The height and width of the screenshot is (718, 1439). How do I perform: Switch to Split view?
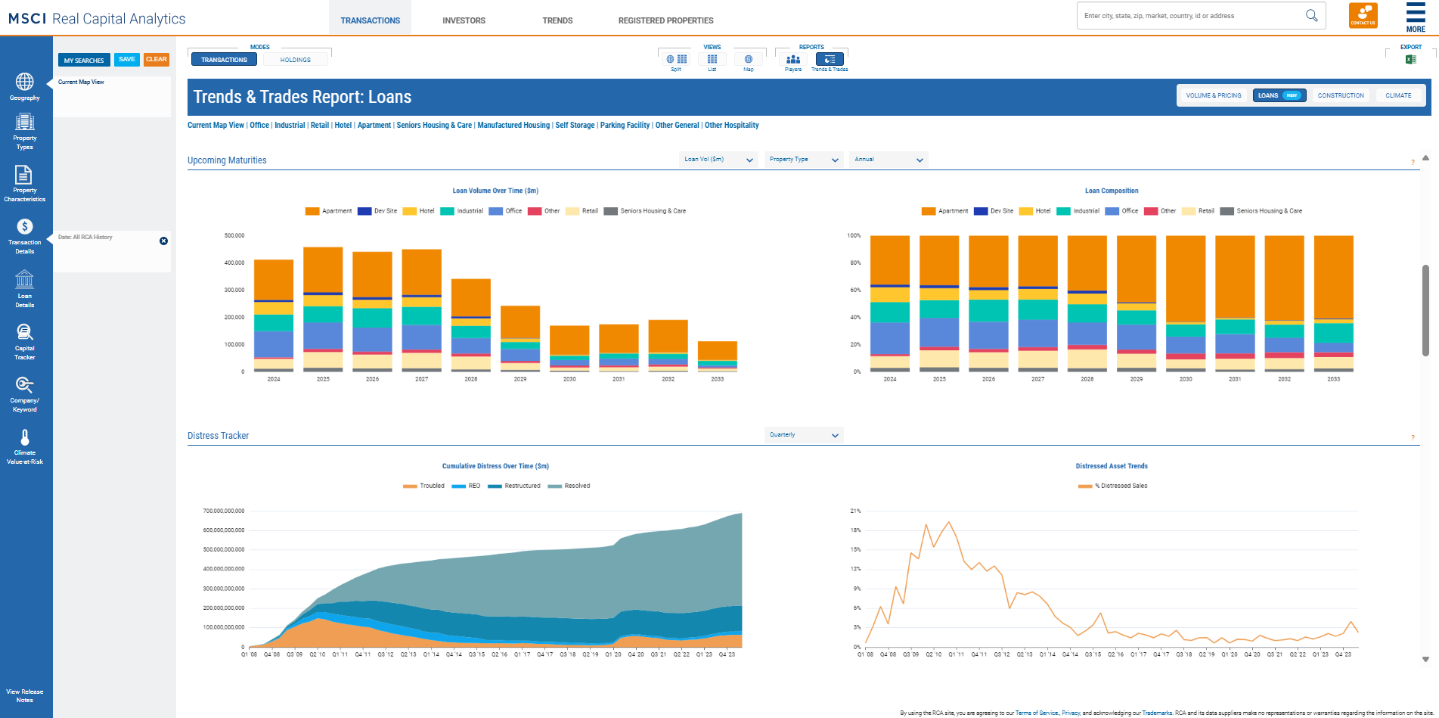tap(675, 59)
